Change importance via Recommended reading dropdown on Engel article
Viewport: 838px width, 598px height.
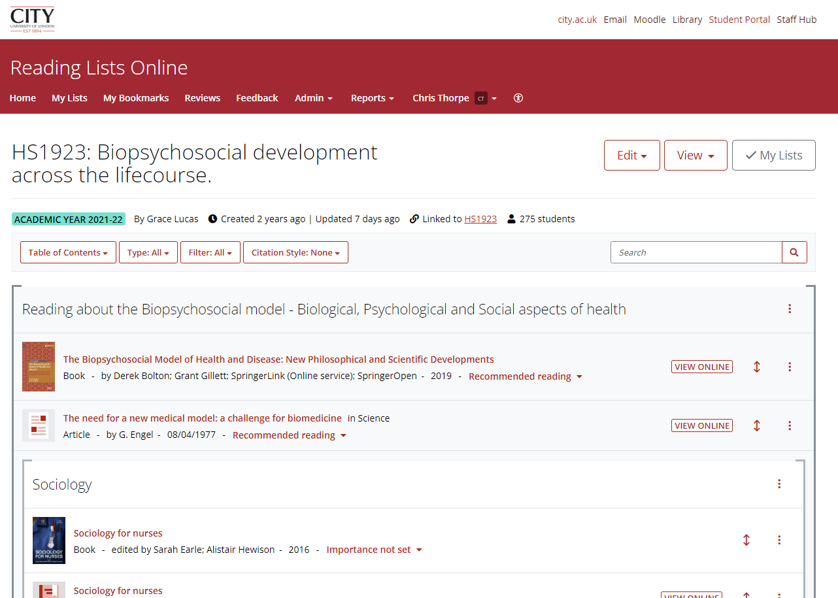289,435
